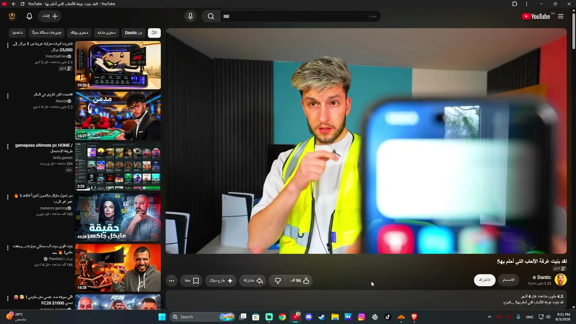
Task: Open the Dantic channel name link
Action: click(x=544, y=278)
